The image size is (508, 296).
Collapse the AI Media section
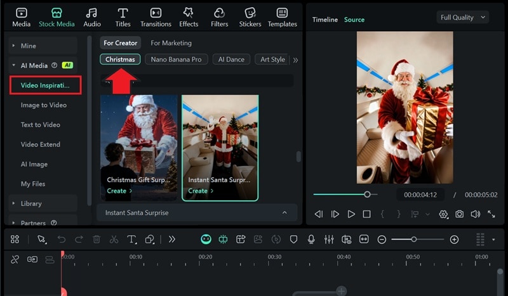pyautogui.click(x=13, y=65)
